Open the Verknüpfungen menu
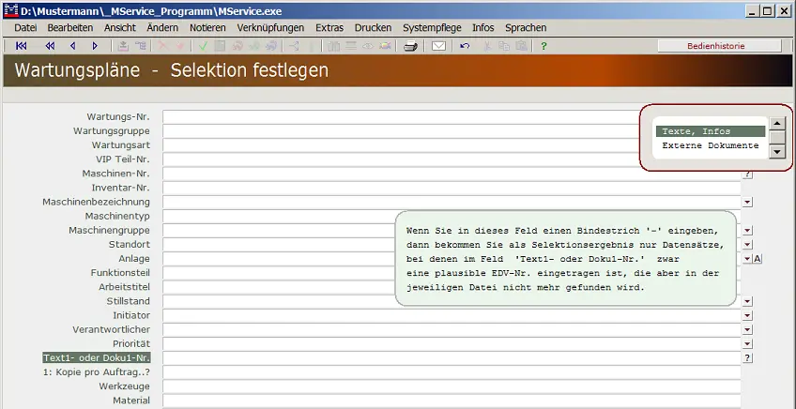Viewport: 796px width, 409px height. tap(270, 28)
